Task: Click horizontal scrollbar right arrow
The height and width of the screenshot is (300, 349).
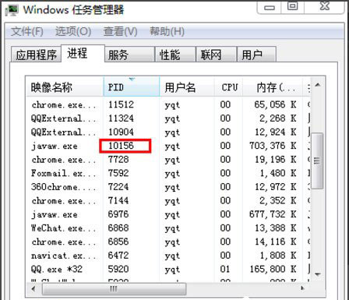Action: coord(303,288)
